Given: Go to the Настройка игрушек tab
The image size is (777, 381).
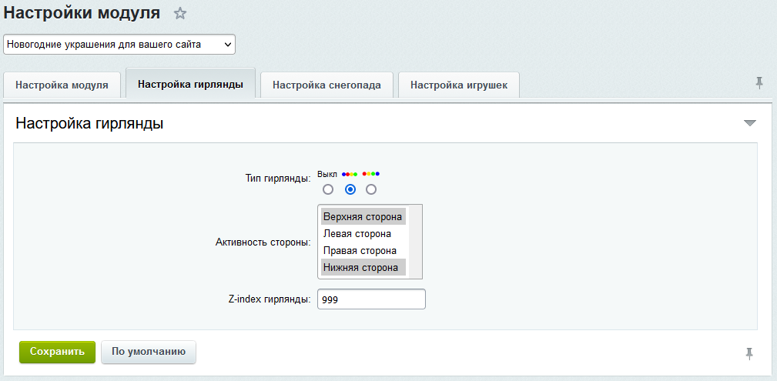Looking at the screenshot, I should point(459,85).
